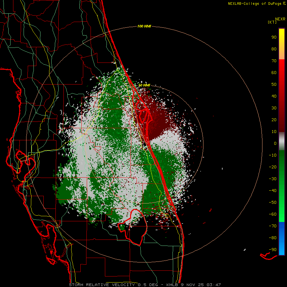
Task: Click the gray zero-velocity segment of the color bar
Action: coord(282,141)
